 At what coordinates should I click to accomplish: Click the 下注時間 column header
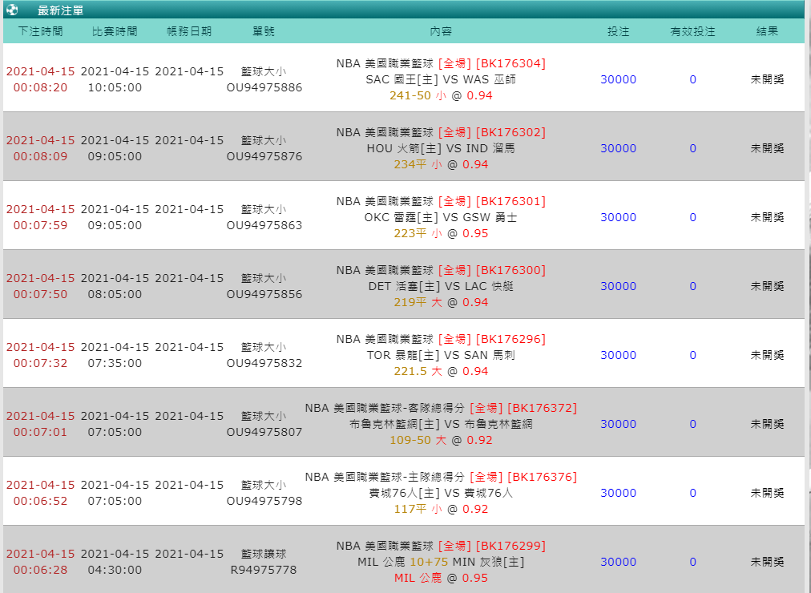tap(40, 31)
